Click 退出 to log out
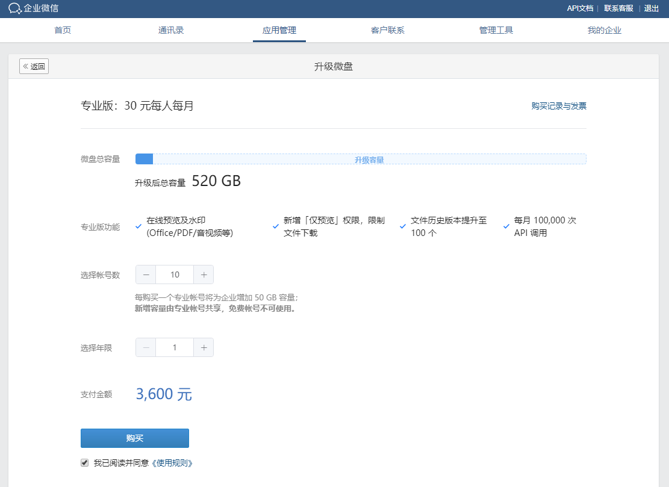The image size is (669, 487). pos(652,8)
